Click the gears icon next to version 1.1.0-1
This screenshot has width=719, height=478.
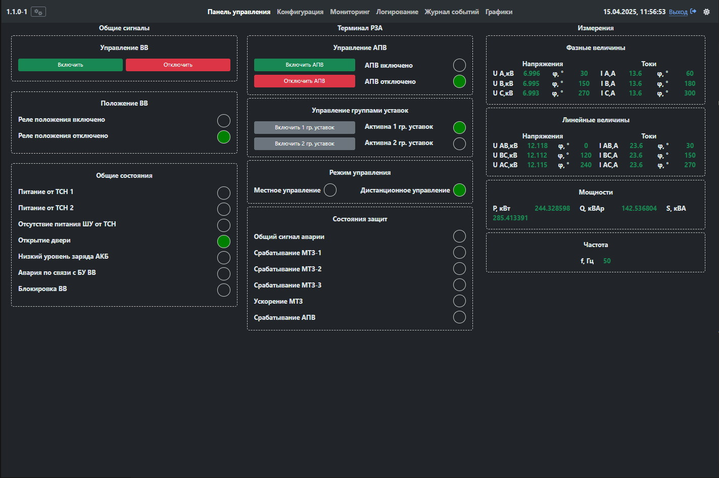[x=38, y=12]
